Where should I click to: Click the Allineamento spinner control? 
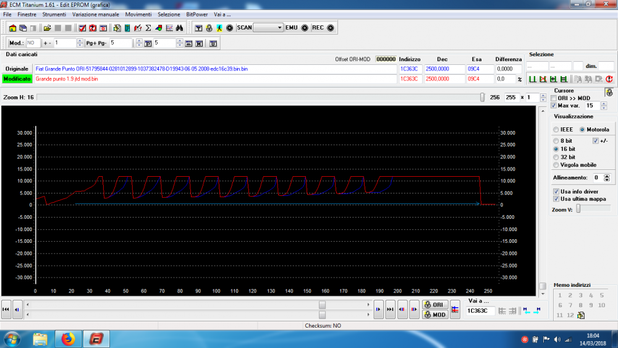(606, 178)
